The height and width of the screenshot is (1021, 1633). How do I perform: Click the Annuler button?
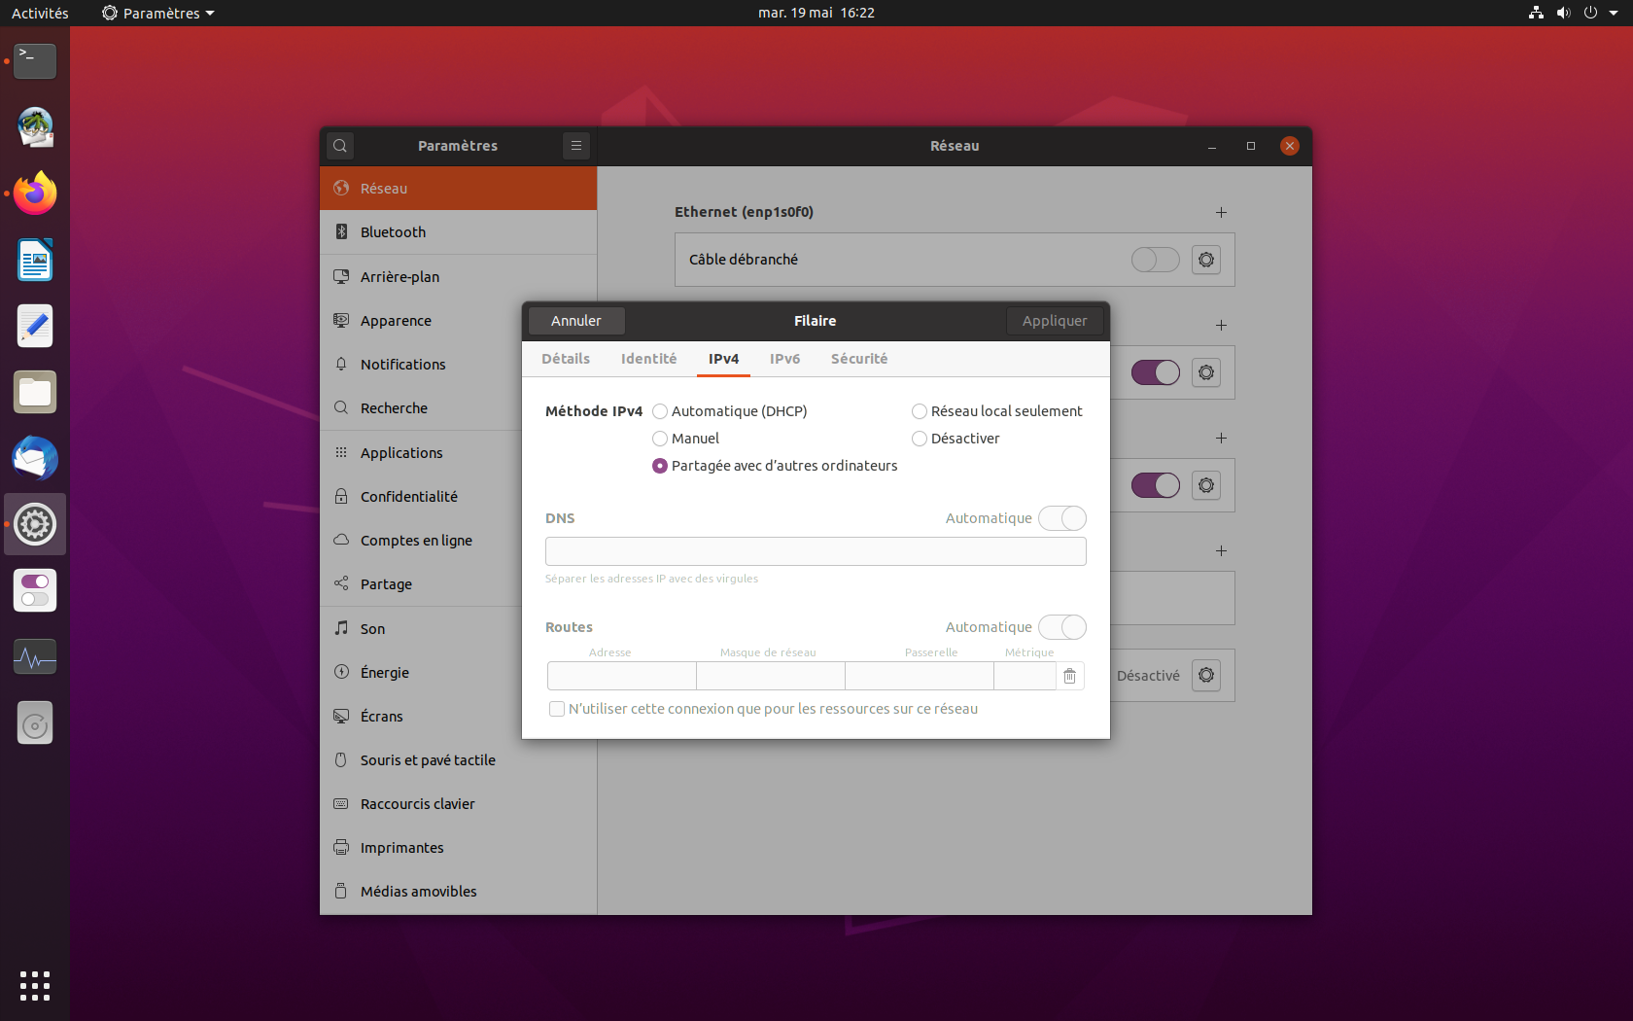click(x=575, y=321)
